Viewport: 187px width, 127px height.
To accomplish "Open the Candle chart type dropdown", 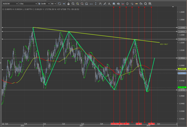I will 44,4.
